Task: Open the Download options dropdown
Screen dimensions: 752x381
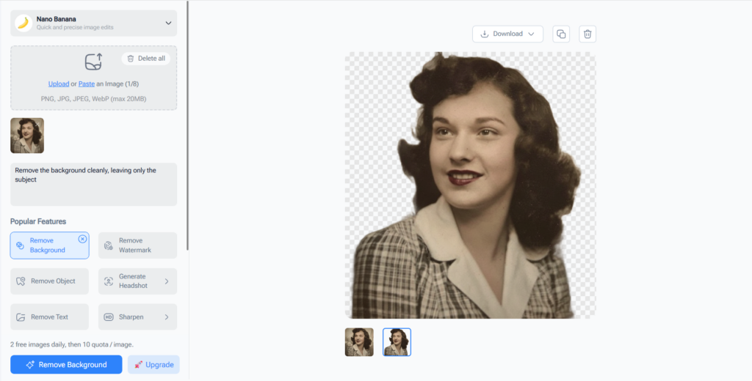Action: click(x=507, y=34)
